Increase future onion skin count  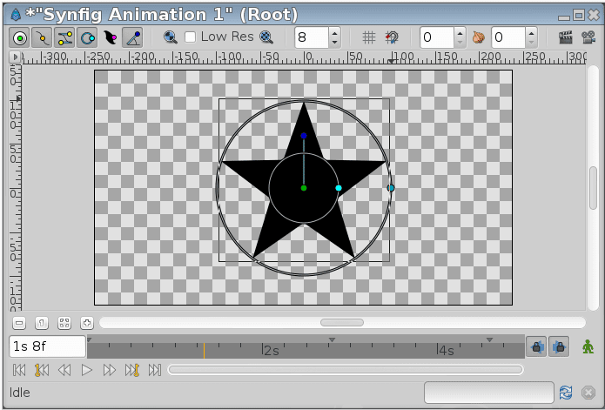[x=531, y=32]
